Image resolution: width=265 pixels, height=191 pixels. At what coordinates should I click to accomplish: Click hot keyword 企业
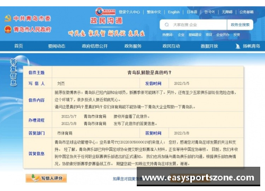(x=181, y=35)
